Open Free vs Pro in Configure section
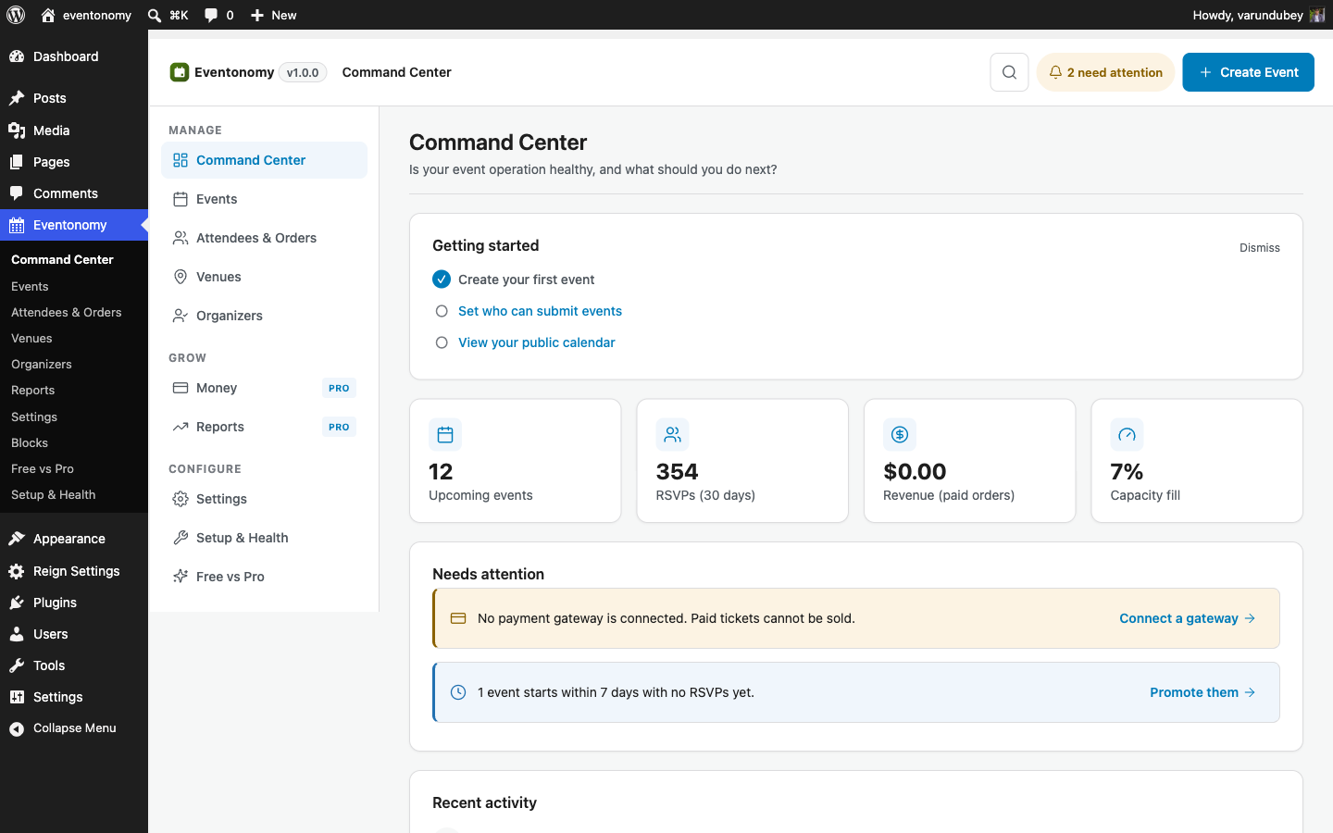 coord(264,577)
